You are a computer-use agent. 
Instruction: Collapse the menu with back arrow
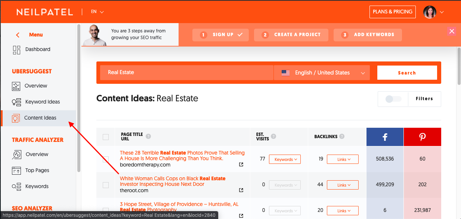18,35
